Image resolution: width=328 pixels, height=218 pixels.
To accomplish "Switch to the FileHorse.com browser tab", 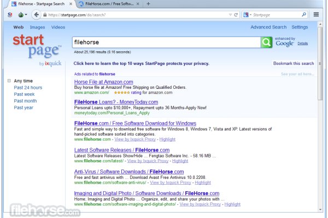I will tap(107, 4).
